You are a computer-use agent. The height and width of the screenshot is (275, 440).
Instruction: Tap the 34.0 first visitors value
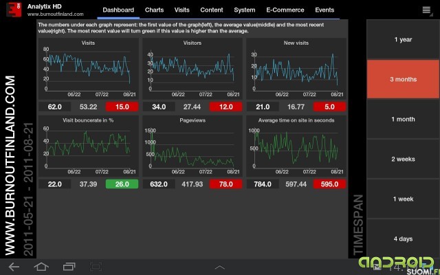pos(159,107)
